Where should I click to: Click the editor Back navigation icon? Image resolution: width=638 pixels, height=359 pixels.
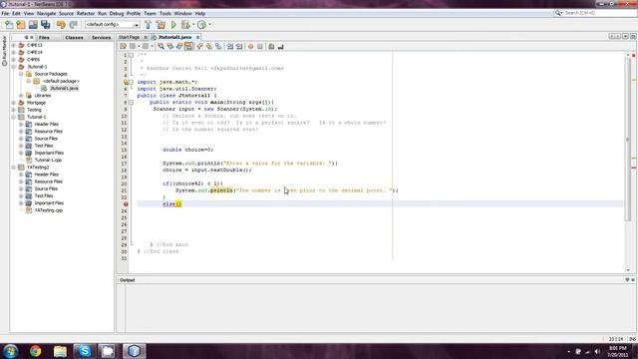tap(133, 47)
